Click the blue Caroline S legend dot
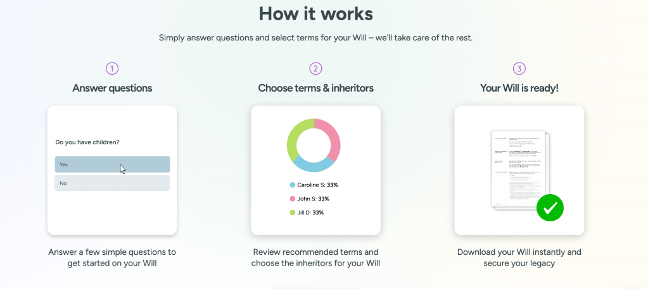The image size is (648, 289). 293,185
